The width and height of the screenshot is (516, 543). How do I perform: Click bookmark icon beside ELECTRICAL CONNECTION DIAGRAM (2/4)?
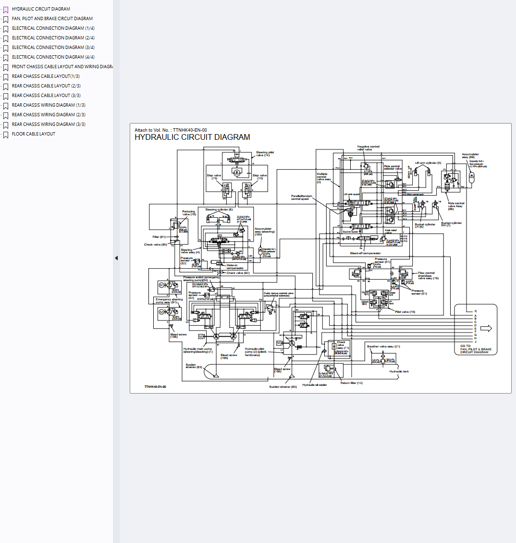tap(6, 39)
